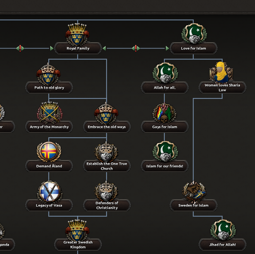This screenshot has width=255, height=254.
Task: Click the 'Royal Family' name plate
Action: pos(78,48)
